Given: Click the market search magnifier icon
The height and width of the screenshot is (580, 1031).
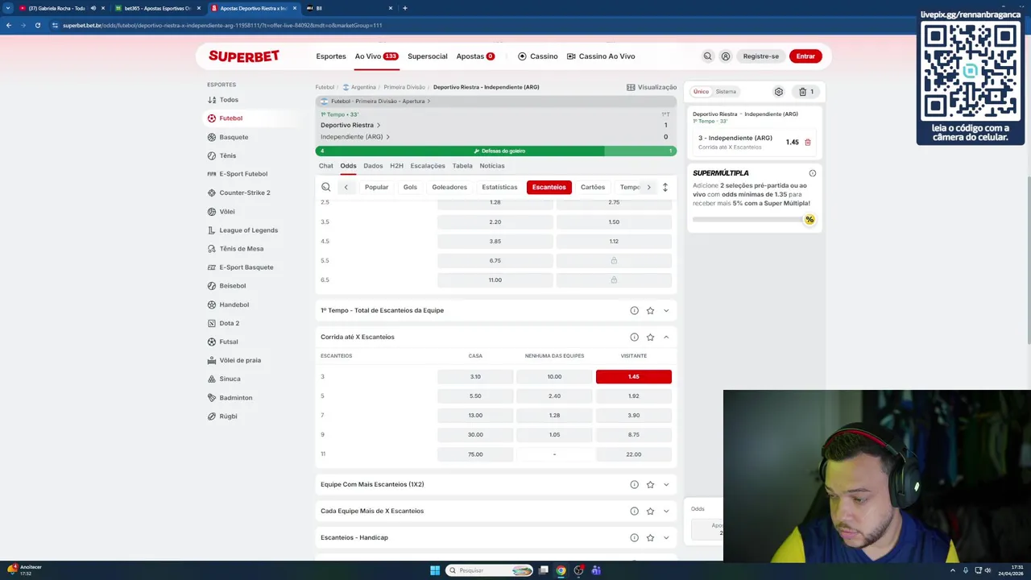Looking at the screenshot, I should [326, 187].
